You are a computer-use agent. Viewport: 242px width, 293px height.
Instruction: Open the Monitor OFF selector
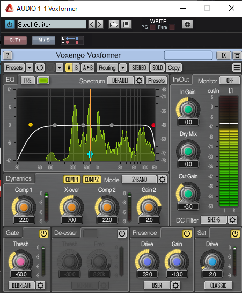click(230, 81)
